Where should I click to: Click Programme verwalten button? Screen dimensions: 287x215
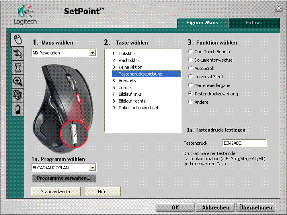(x=64, y=178)
